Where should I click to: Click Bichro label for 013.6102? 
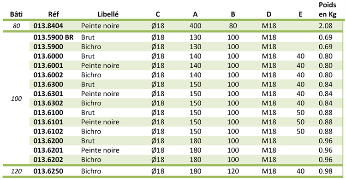point(91,132)
